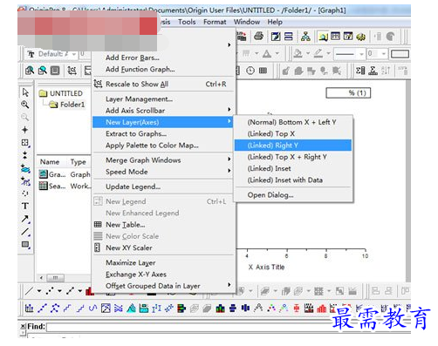Expand Offset Grouped Data in Layer submenu

point(163,286)
